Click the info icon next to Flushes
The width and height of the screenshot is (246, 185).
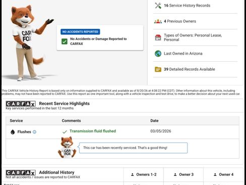click(x=34, y=132)
